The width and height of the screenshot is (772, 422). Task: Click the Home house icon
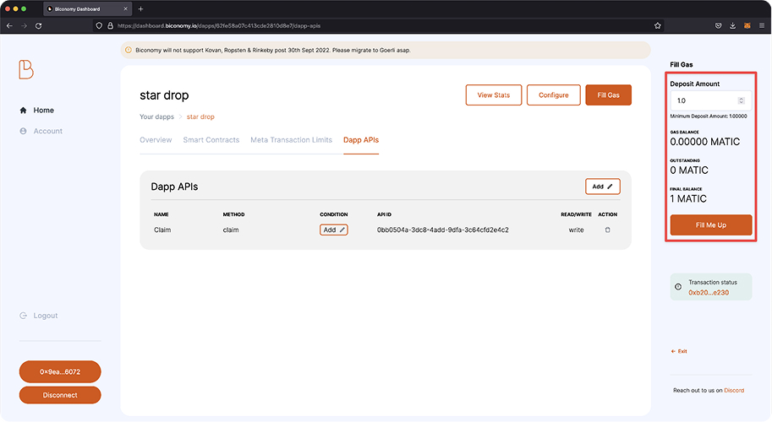(x=23, y=110)
